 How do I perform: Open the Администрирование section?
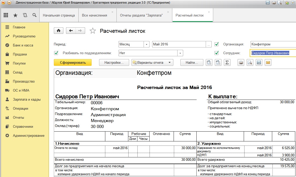(25, 136)
